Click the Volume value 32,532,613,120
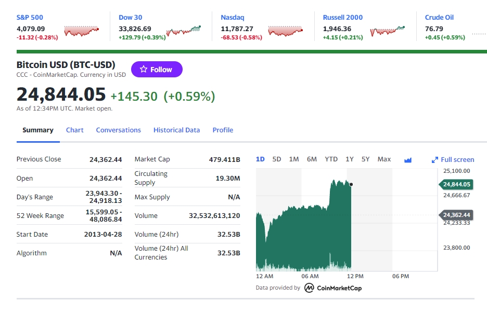The image size is (487, 314). (214, 215)
